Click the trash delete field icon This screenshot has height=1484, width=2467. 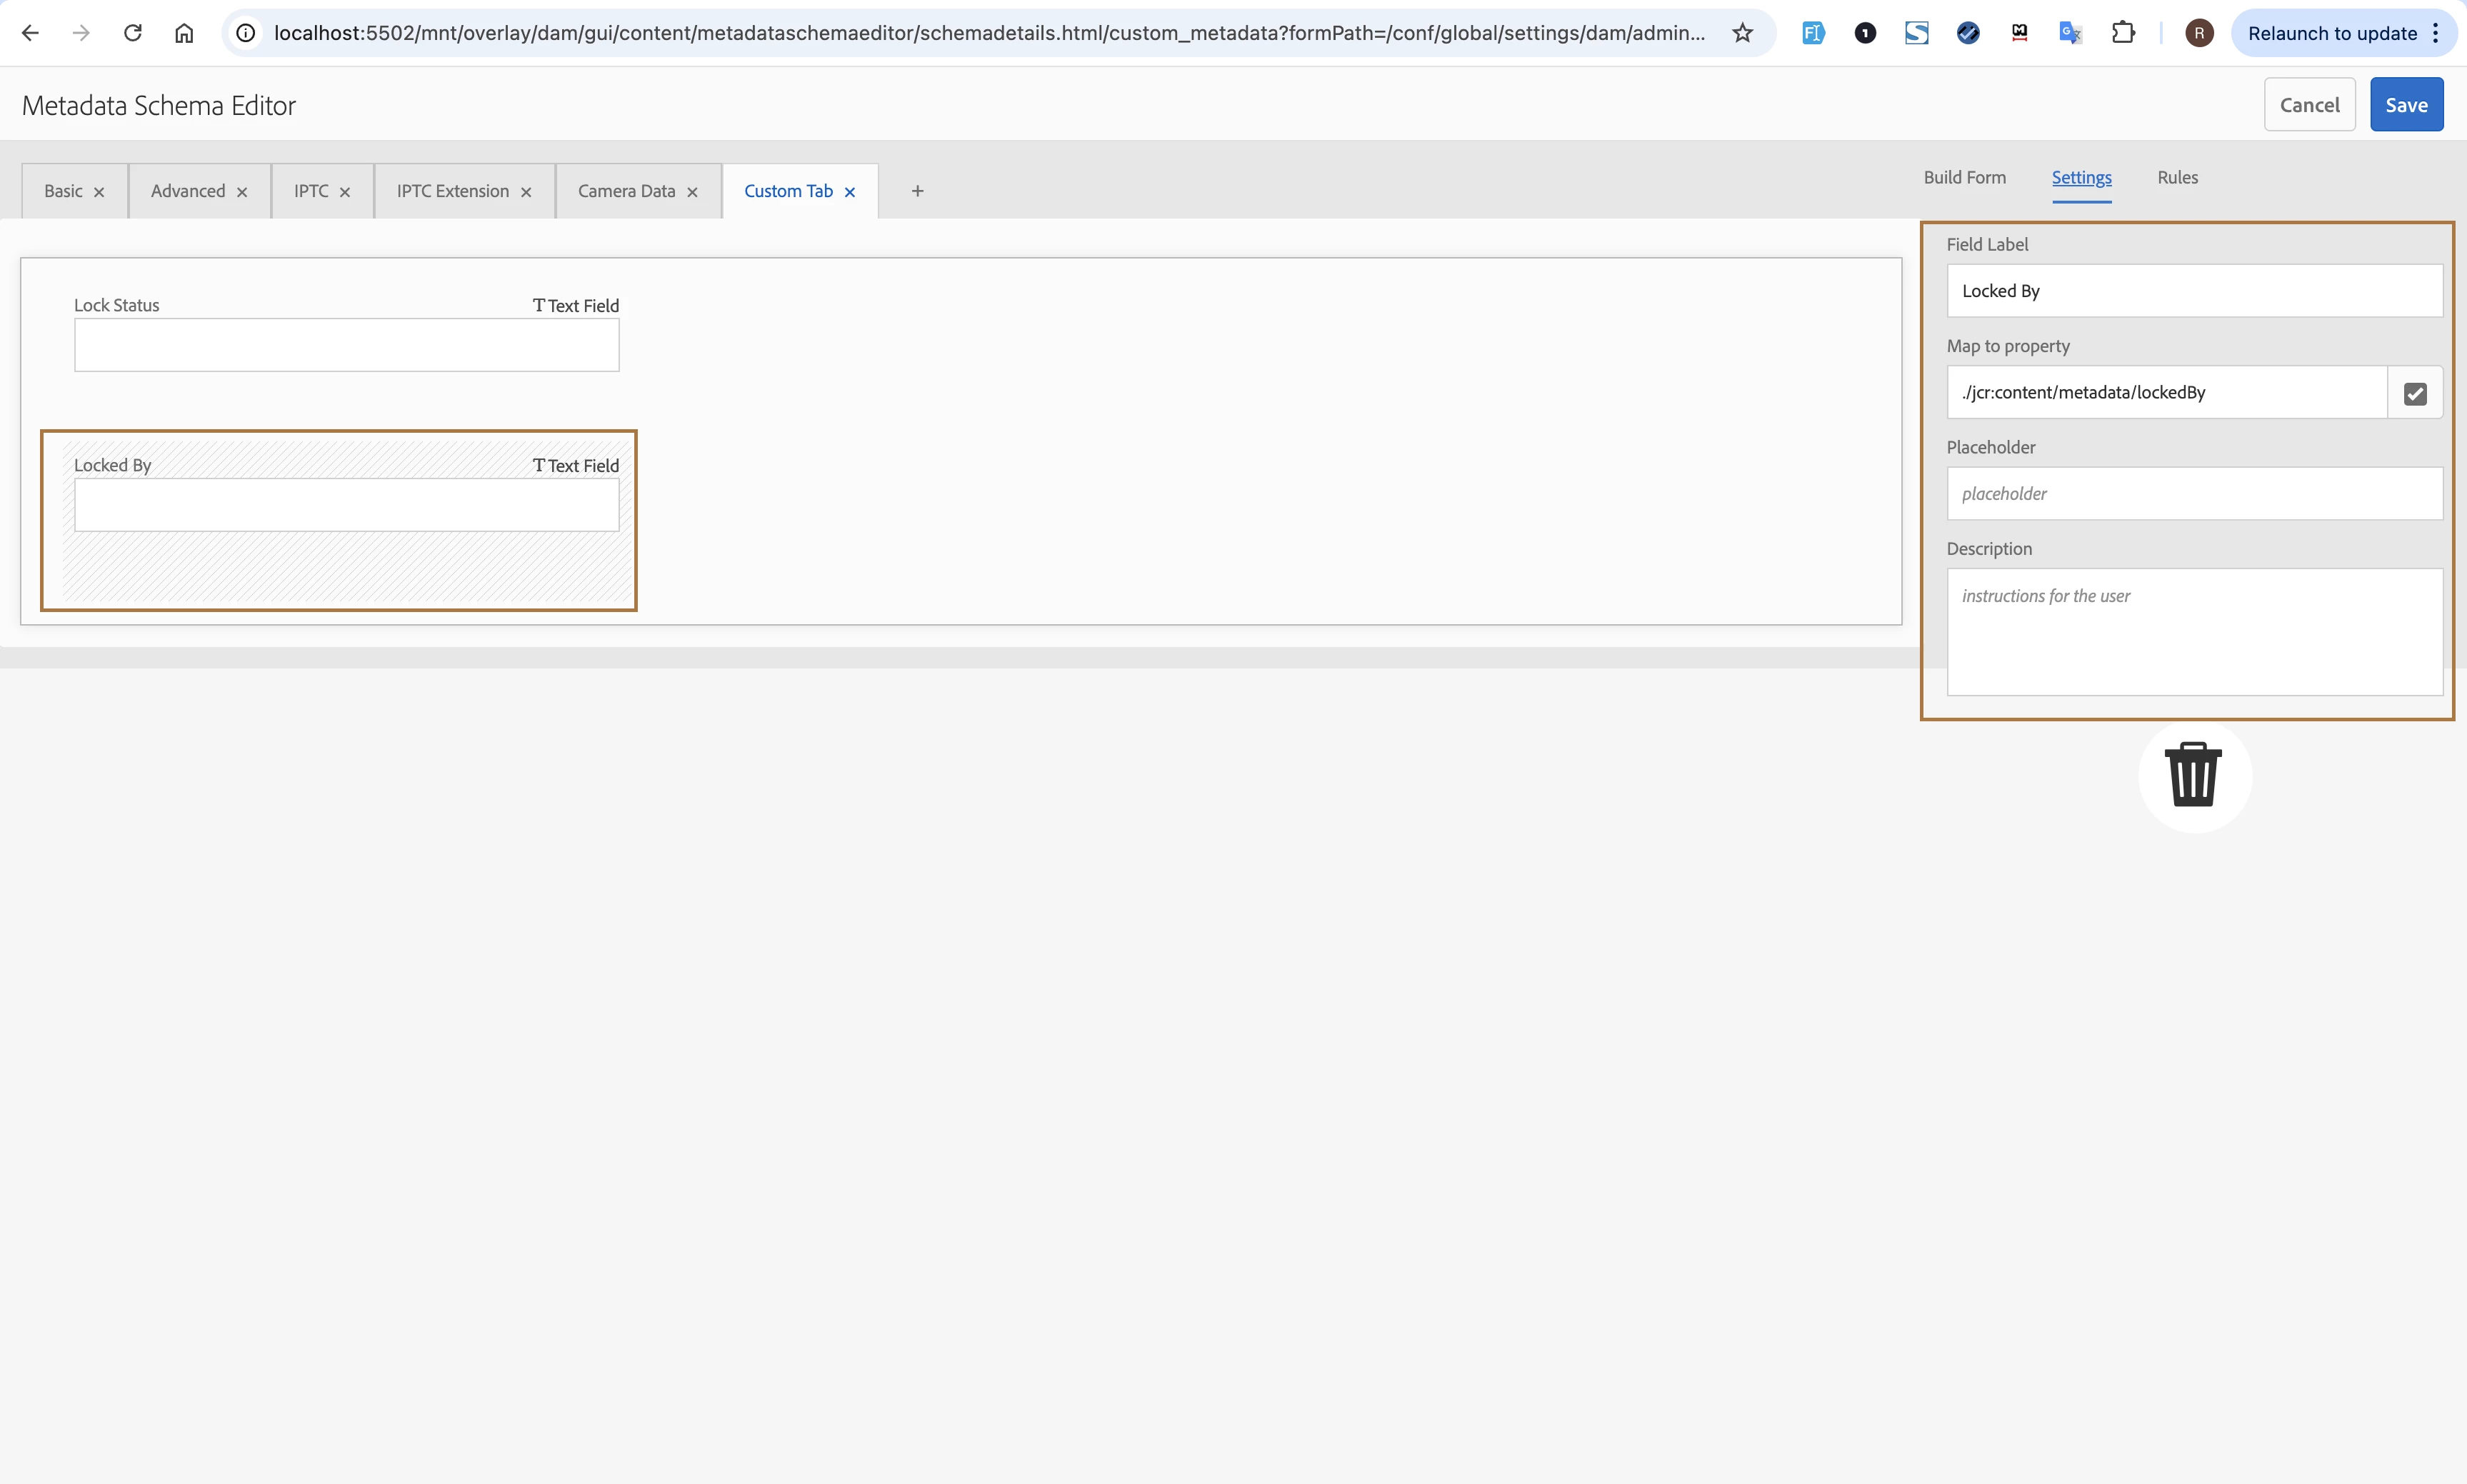2193,775
